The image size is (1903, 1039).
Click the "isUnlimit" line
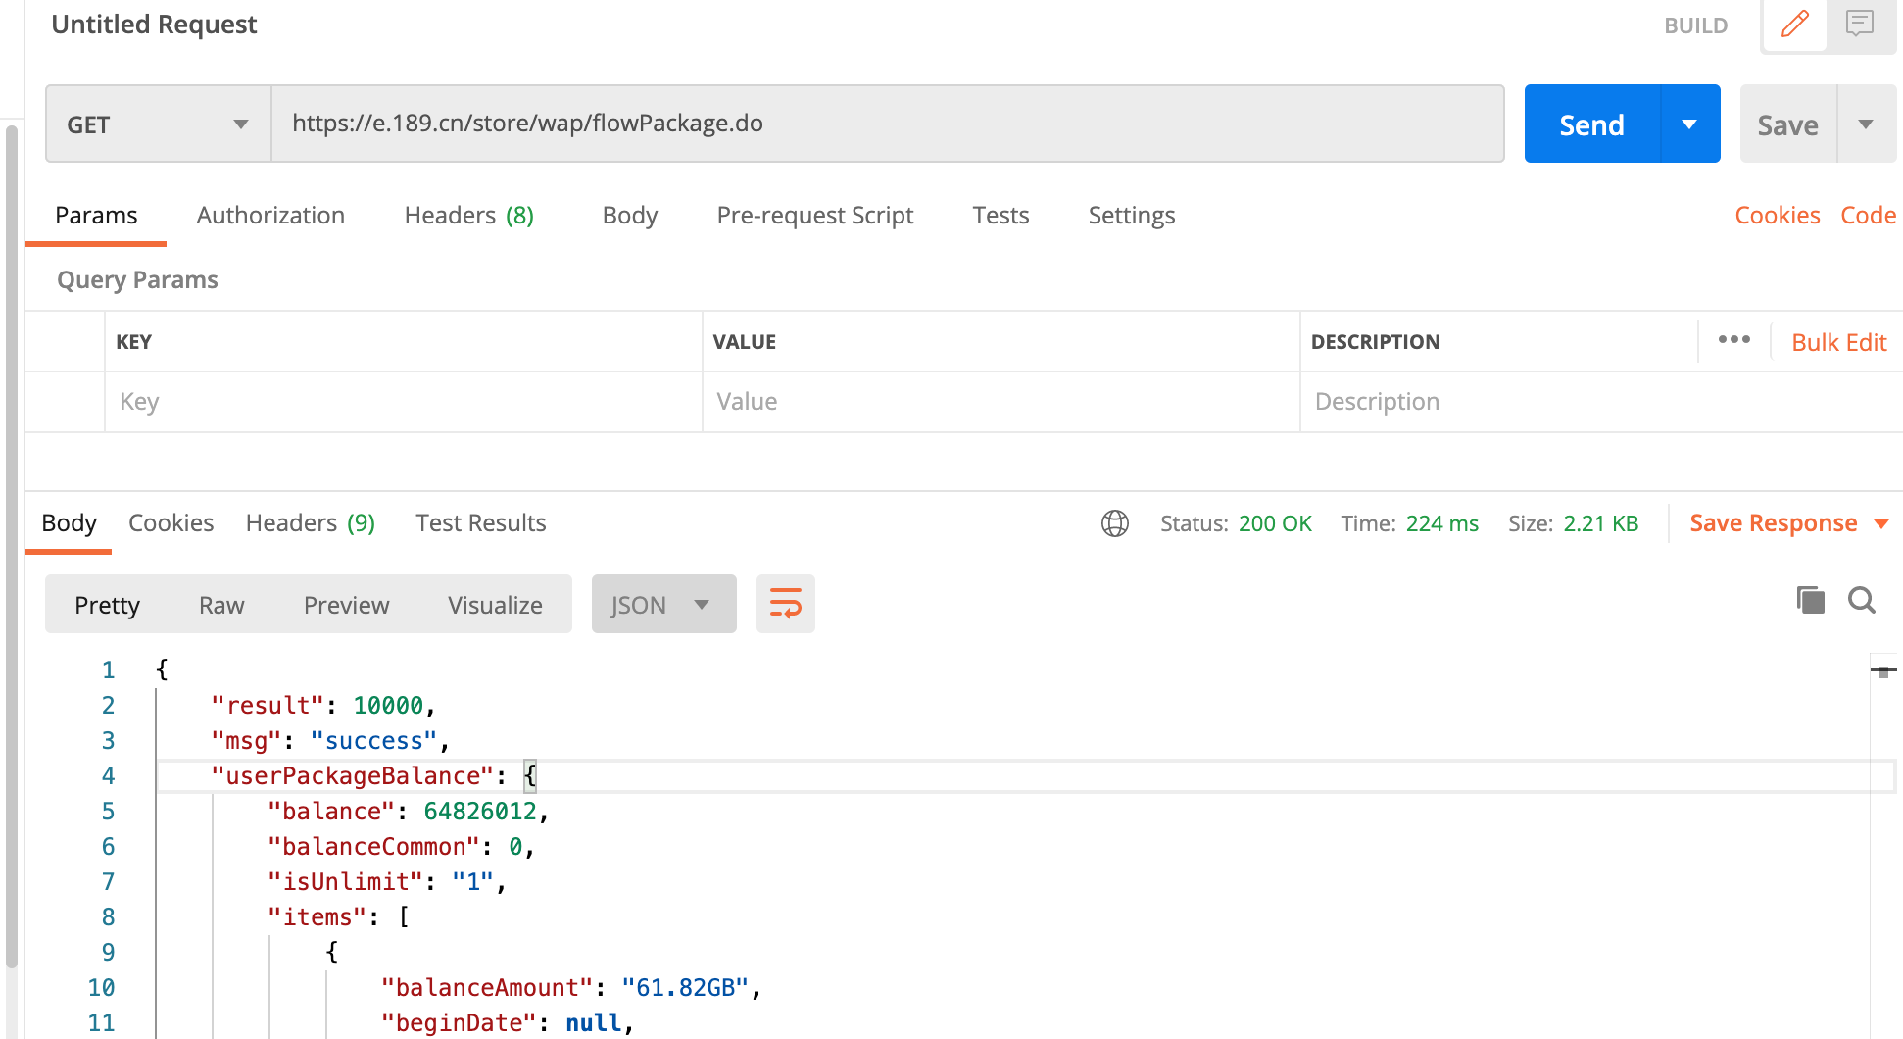pyautogui.click(x=387, y=882)
